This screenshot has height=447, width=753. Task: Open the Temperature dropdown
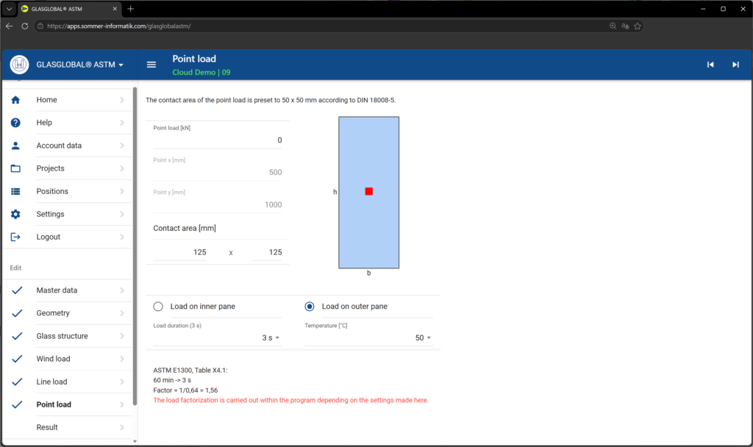click(369, 337)
